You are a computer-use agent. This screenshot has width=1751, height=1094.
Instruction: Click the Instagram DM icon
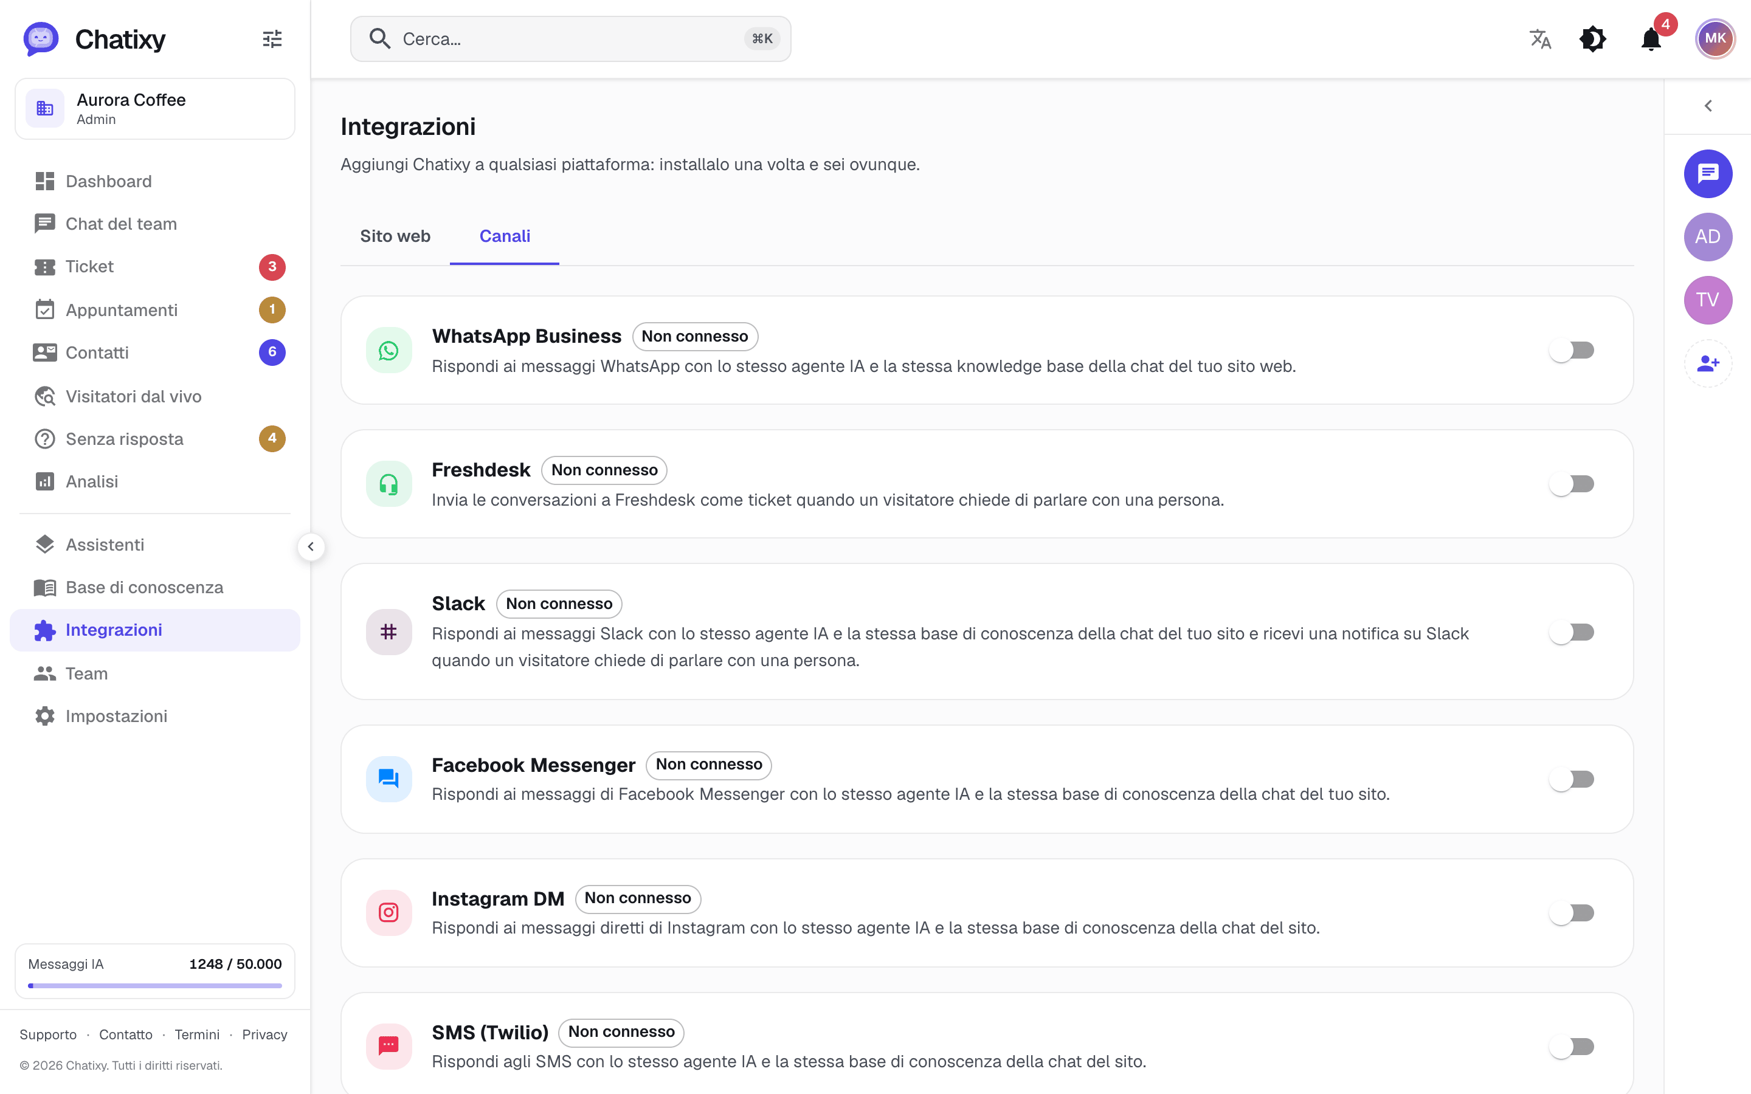[x=389, y=913]
